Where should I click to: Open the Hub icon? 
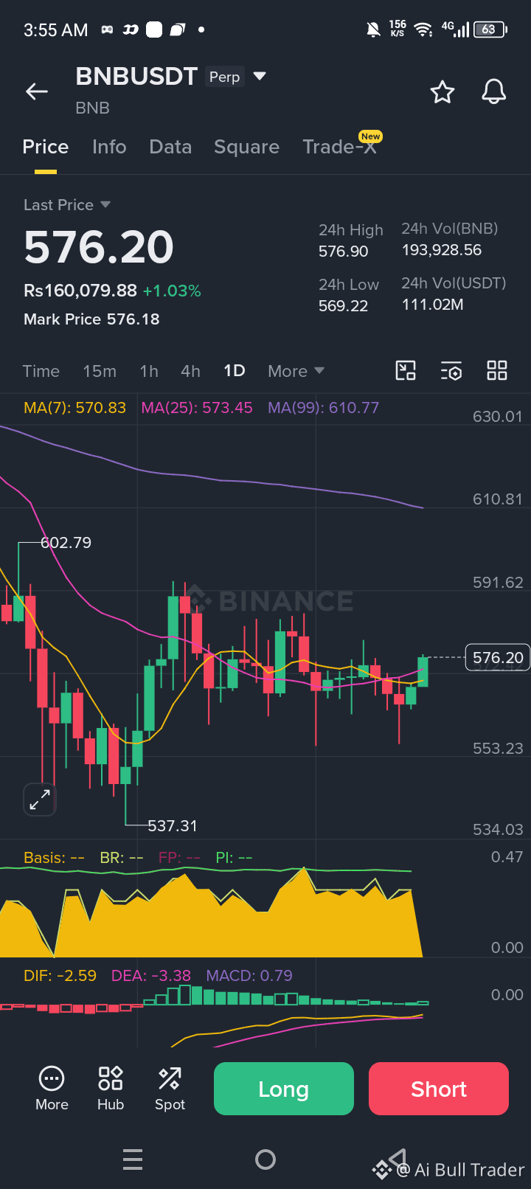coord(111,1088)
